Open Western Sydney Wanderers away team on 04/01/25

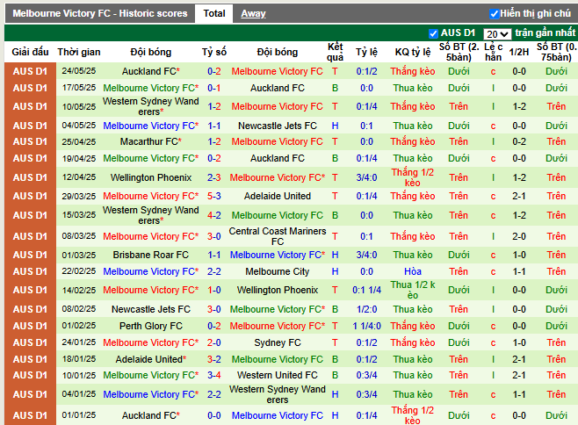pyautogui.click(x=278, y=394)
